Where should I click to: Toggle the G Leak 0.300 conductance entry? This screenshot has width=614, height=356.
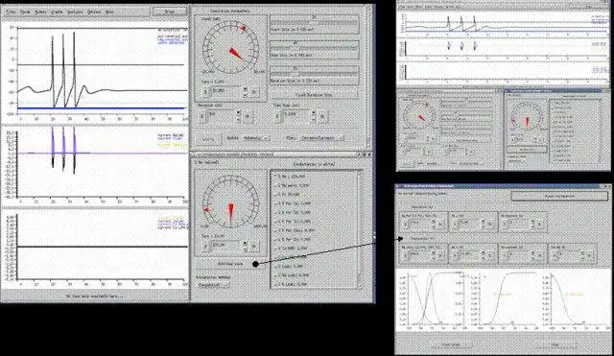coord(290,267)
